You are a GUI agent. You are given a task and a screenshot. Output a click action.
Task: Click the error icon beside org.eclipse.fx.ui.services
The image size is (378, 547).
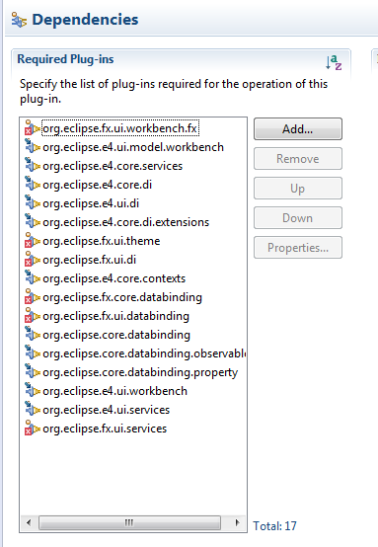[x=33, y=429]
